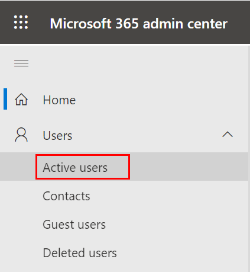Click the Home house icon
Image resolution: width=250 pixels, height=272 pixels.
coord(21,100)
